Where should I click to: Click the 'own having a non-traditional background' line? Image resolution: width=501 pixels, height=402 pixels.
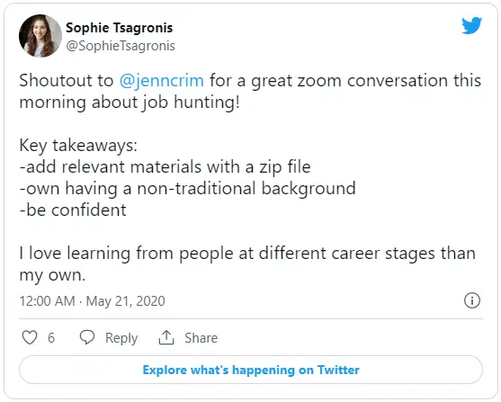(188, 189)
